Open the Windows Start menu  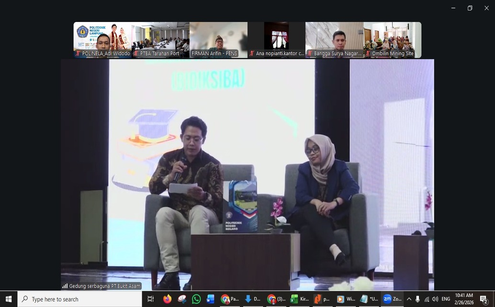pyautogui.click(x=8, y=299)
